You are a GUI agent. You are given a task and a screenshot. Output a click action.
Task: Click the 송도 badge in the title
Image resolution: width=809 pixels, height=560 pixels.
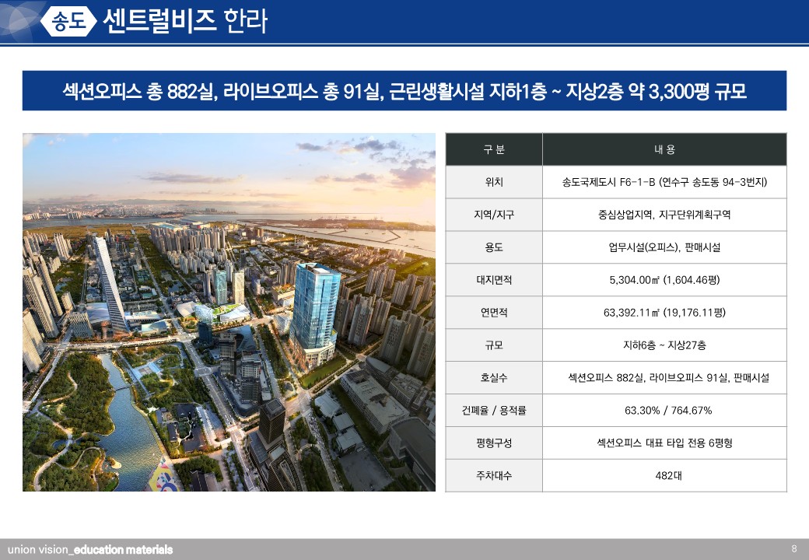tap(68, 22)
